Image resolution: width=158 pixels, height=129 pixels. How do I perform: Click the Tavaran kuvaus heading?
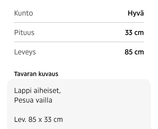click(x=36, y=74)
